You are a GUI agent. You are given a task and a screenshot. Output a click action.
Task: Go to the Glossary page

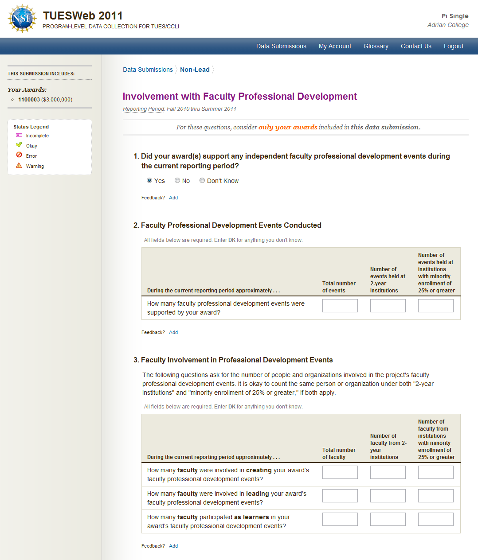[x=376, y=46]
